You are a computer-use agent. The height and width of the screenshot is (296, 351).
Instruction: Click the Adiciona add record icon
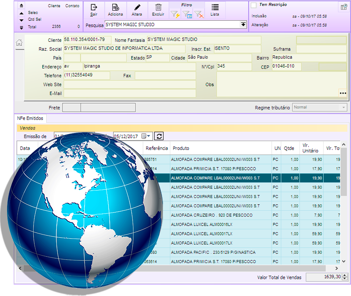115,7
